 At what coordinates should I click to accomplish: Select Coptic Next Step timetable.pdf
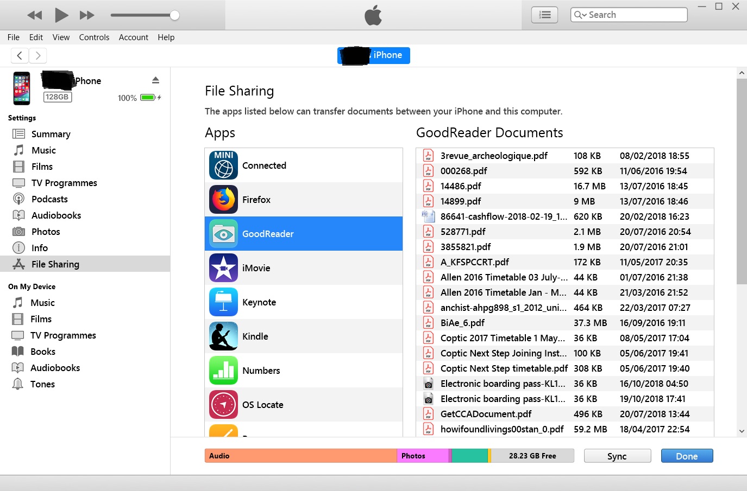click(565, 368)
